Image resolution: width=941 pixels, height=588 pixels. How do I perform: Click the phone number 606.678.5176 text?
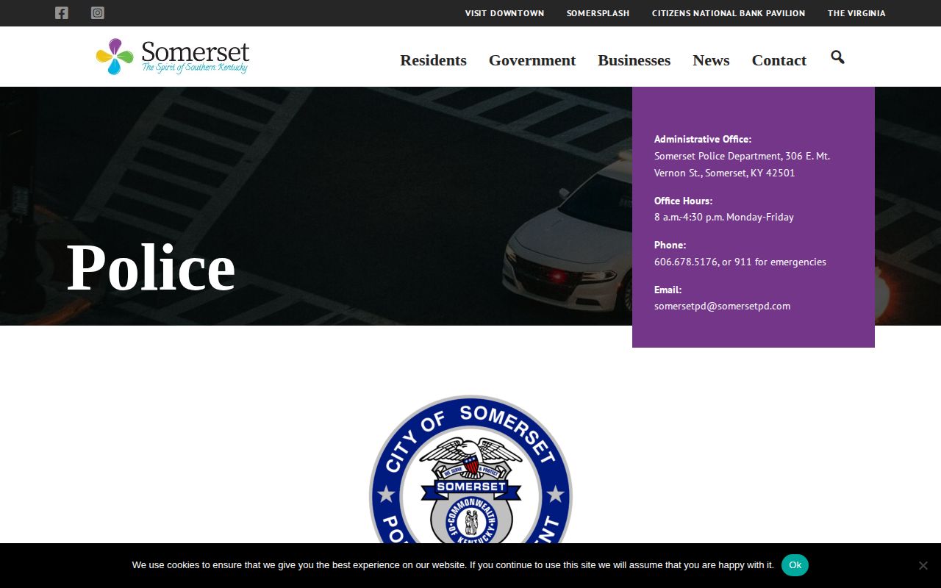[x=686, y=262]
